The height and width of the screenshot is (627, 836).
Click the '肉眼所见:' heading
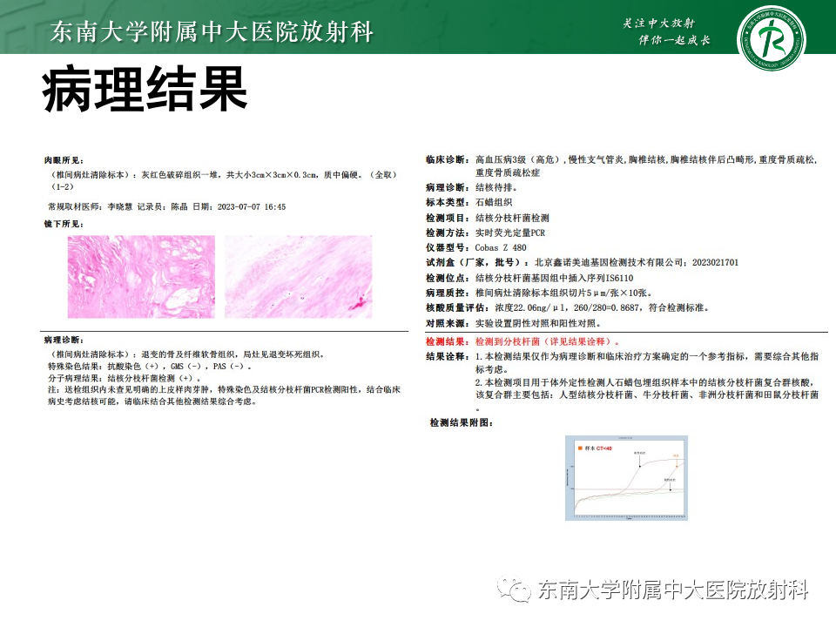[x=64, y=160]
